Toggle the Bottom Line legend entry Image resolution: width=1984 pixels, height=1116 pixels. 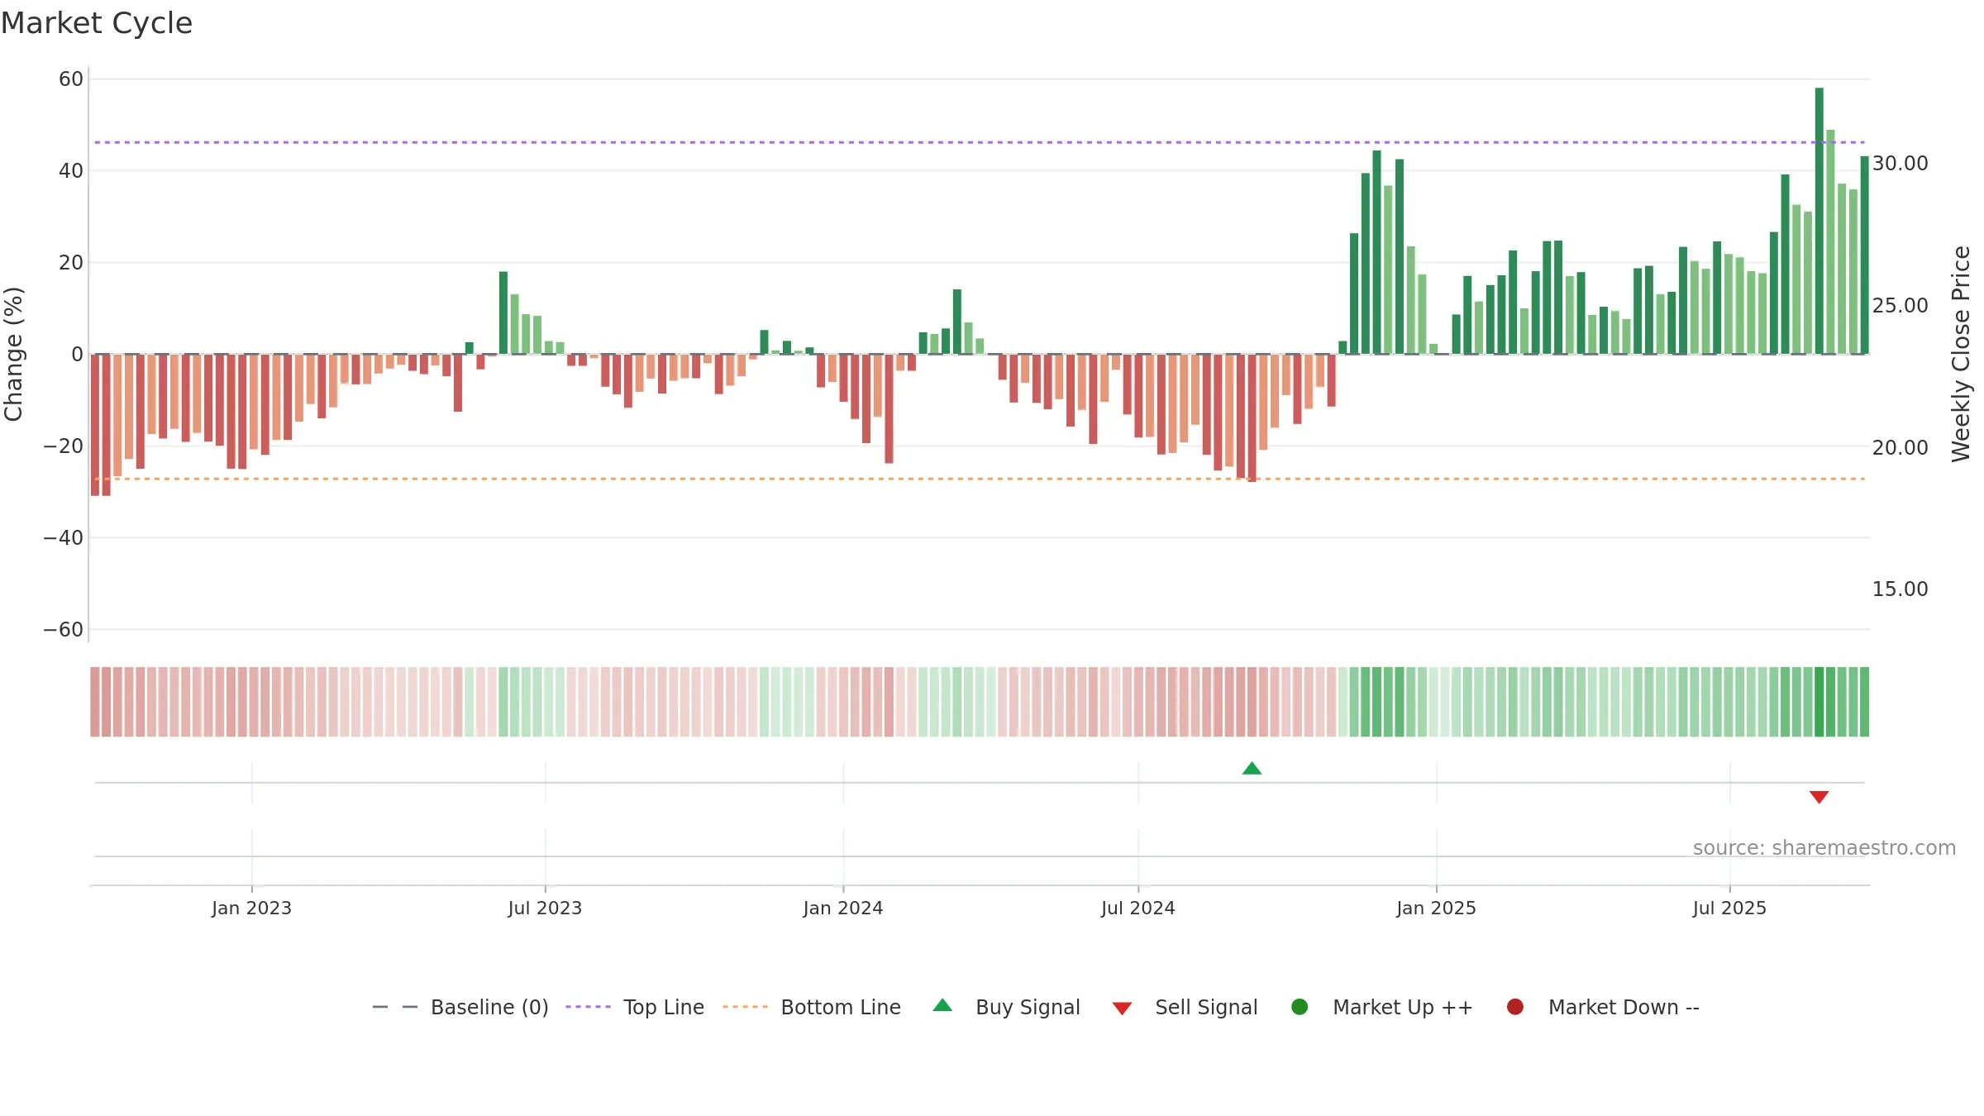(x=812, y=1007)
